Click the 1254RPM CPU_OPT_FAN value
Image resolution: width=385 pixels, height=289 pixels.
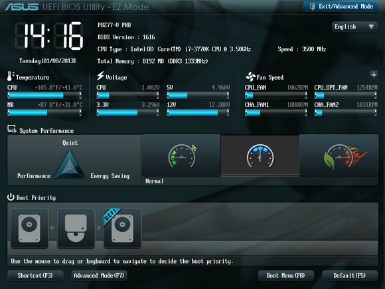tap(367, 88)
